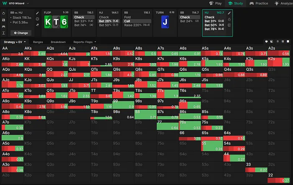Click the reset arrow icon in left sidebar
The height and width of the screenshot is (185, 293).
tap(4, 13)
